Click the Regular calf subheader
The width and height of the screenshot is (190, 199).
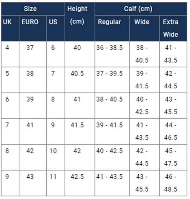pos(109,22)
